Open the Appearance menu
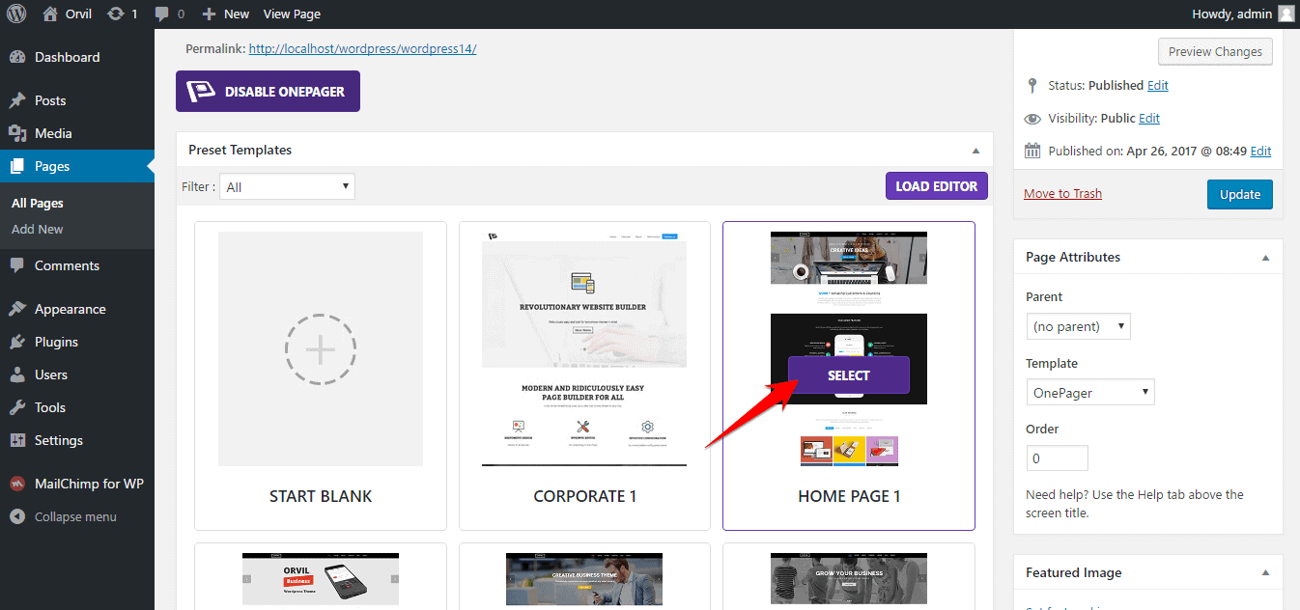Image resolution: width=1300 pixels, height=610 pixels. (x=70, y=309)
